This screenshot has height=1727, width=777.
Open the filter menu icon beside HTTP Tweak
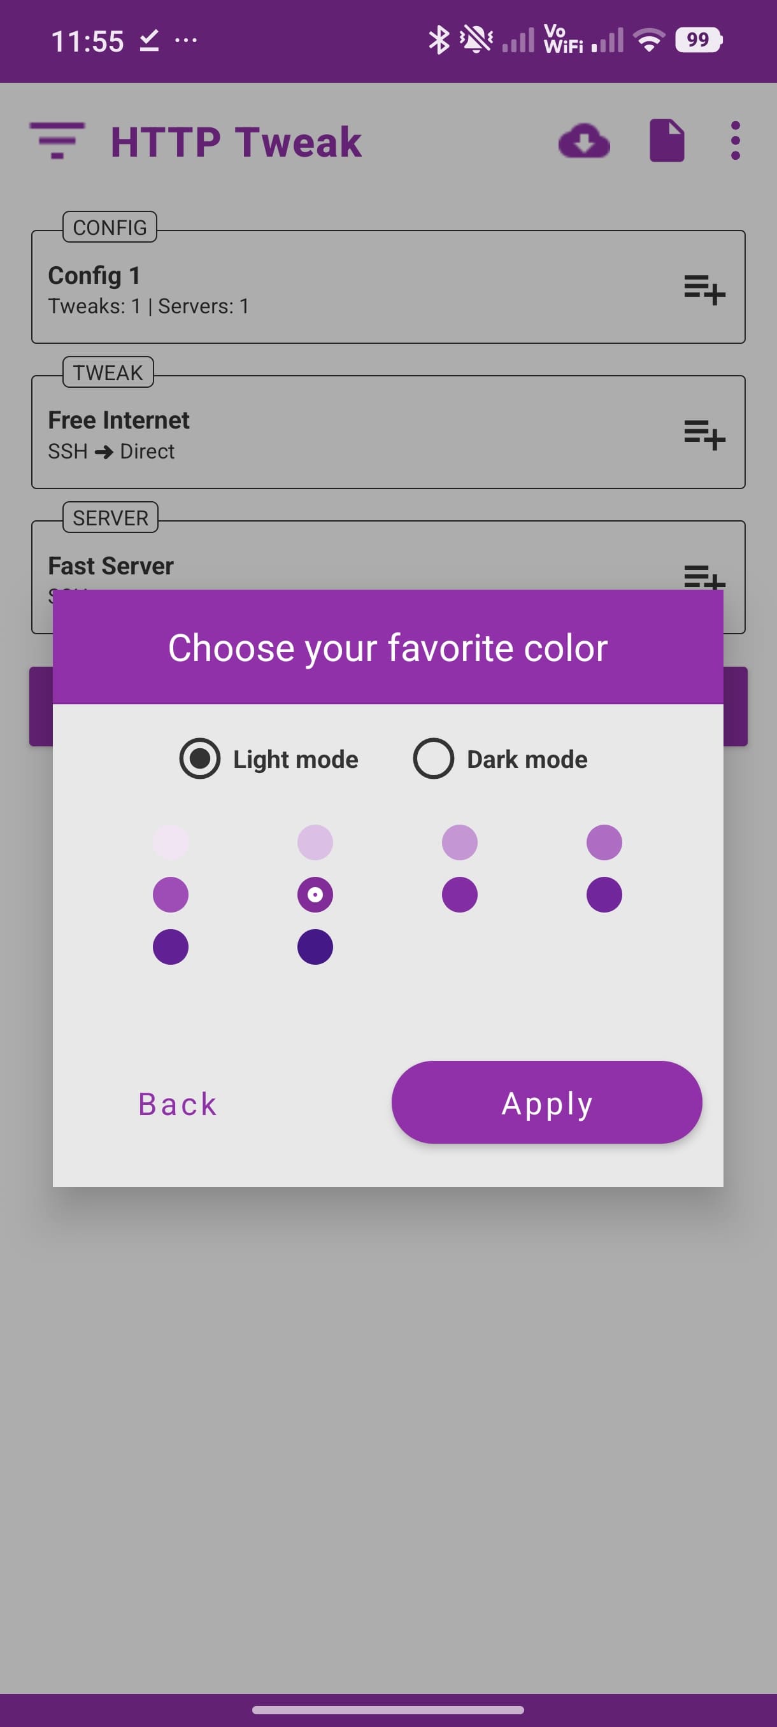point(57,140)
